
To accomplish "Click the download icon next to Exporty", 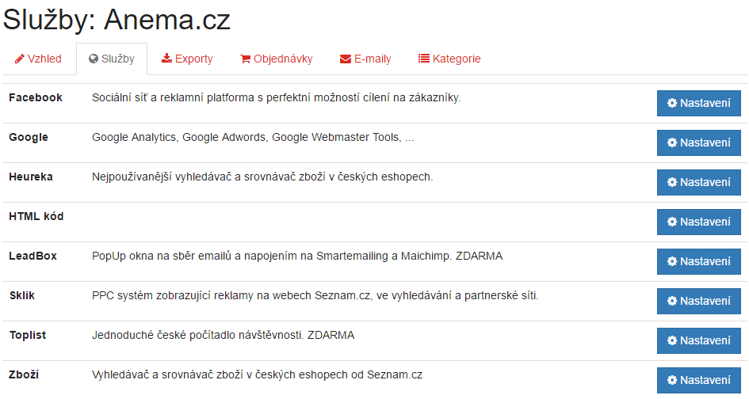I will click(166, 59).
